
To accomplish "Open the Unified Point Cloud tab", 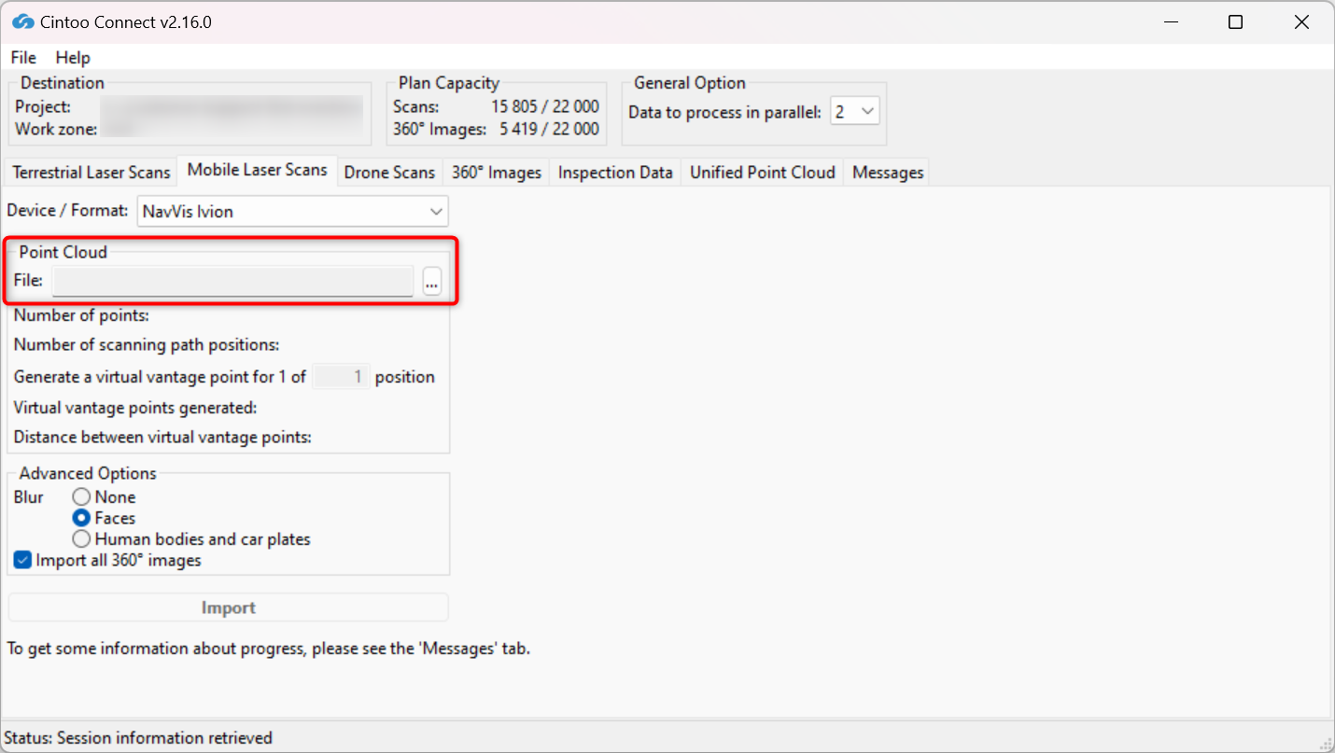I will tap(763, 173).
